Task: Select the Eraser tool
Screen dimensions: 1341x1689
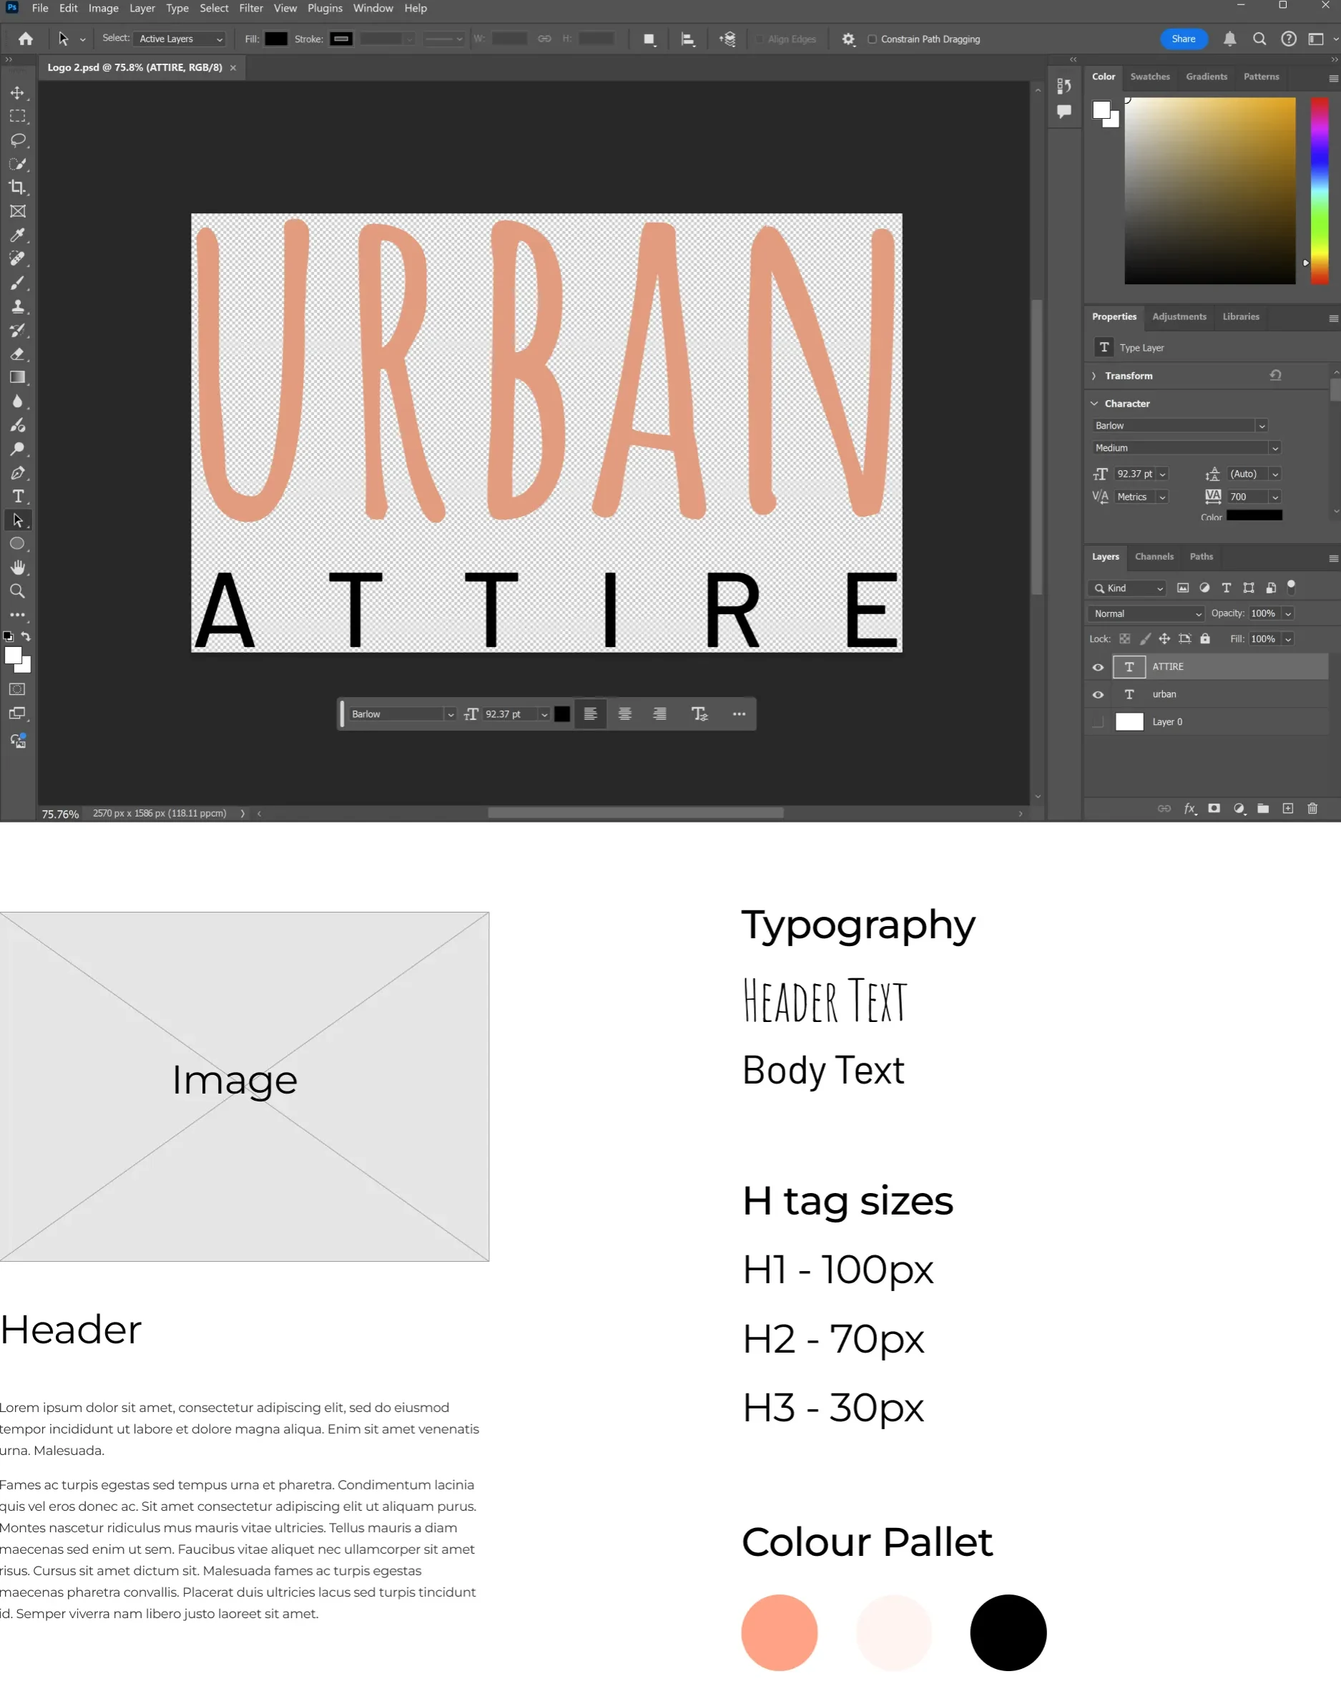Action: (17, 354)
